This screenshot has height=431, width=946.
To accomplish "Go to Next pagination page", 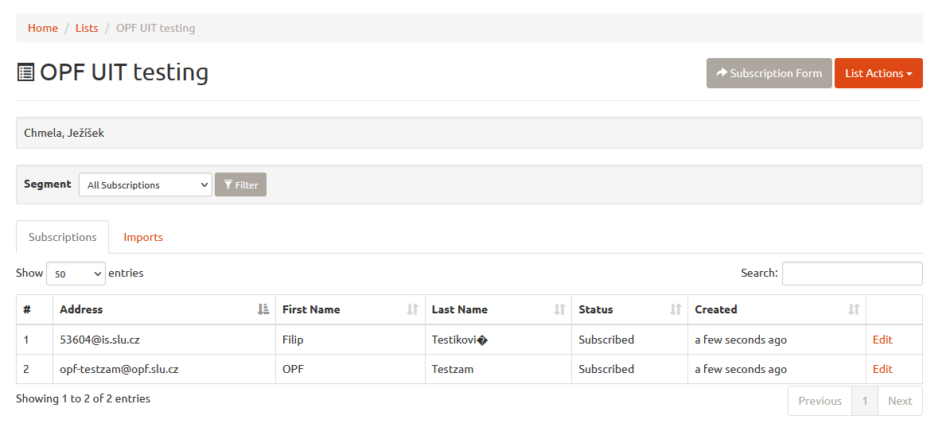I will (900, 401).
